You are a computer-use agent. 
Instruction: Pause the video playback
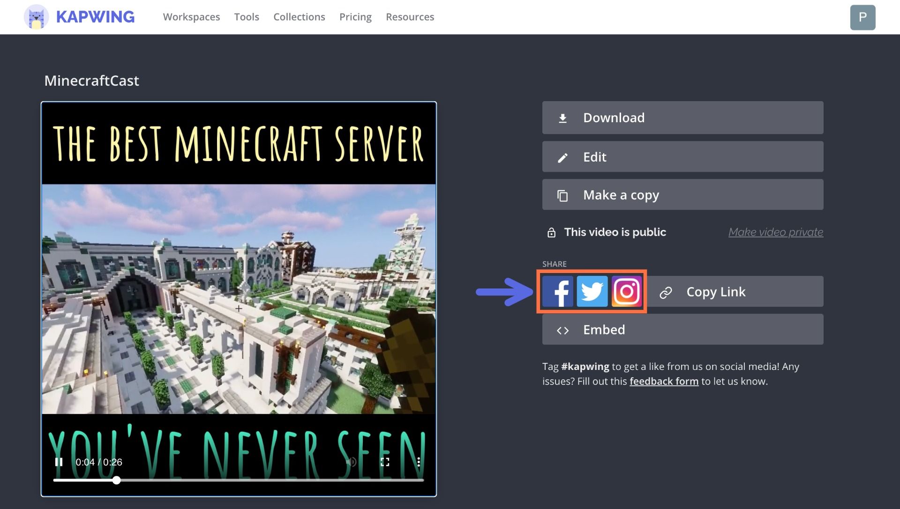(59, 462)
